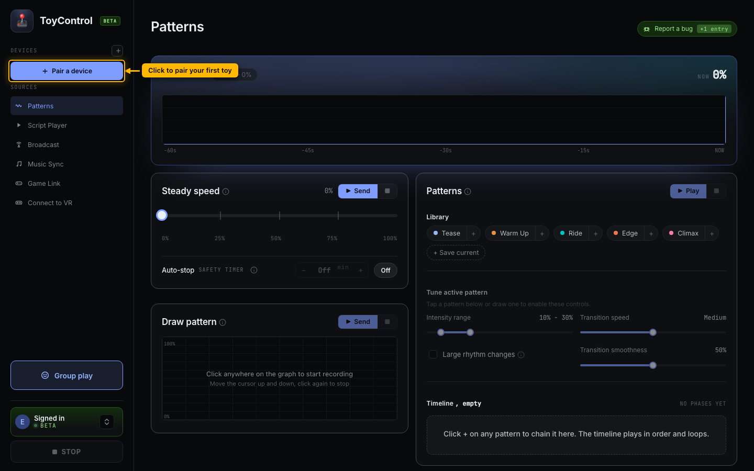Hit the emergency STOP button

click(x=66, y=452)
